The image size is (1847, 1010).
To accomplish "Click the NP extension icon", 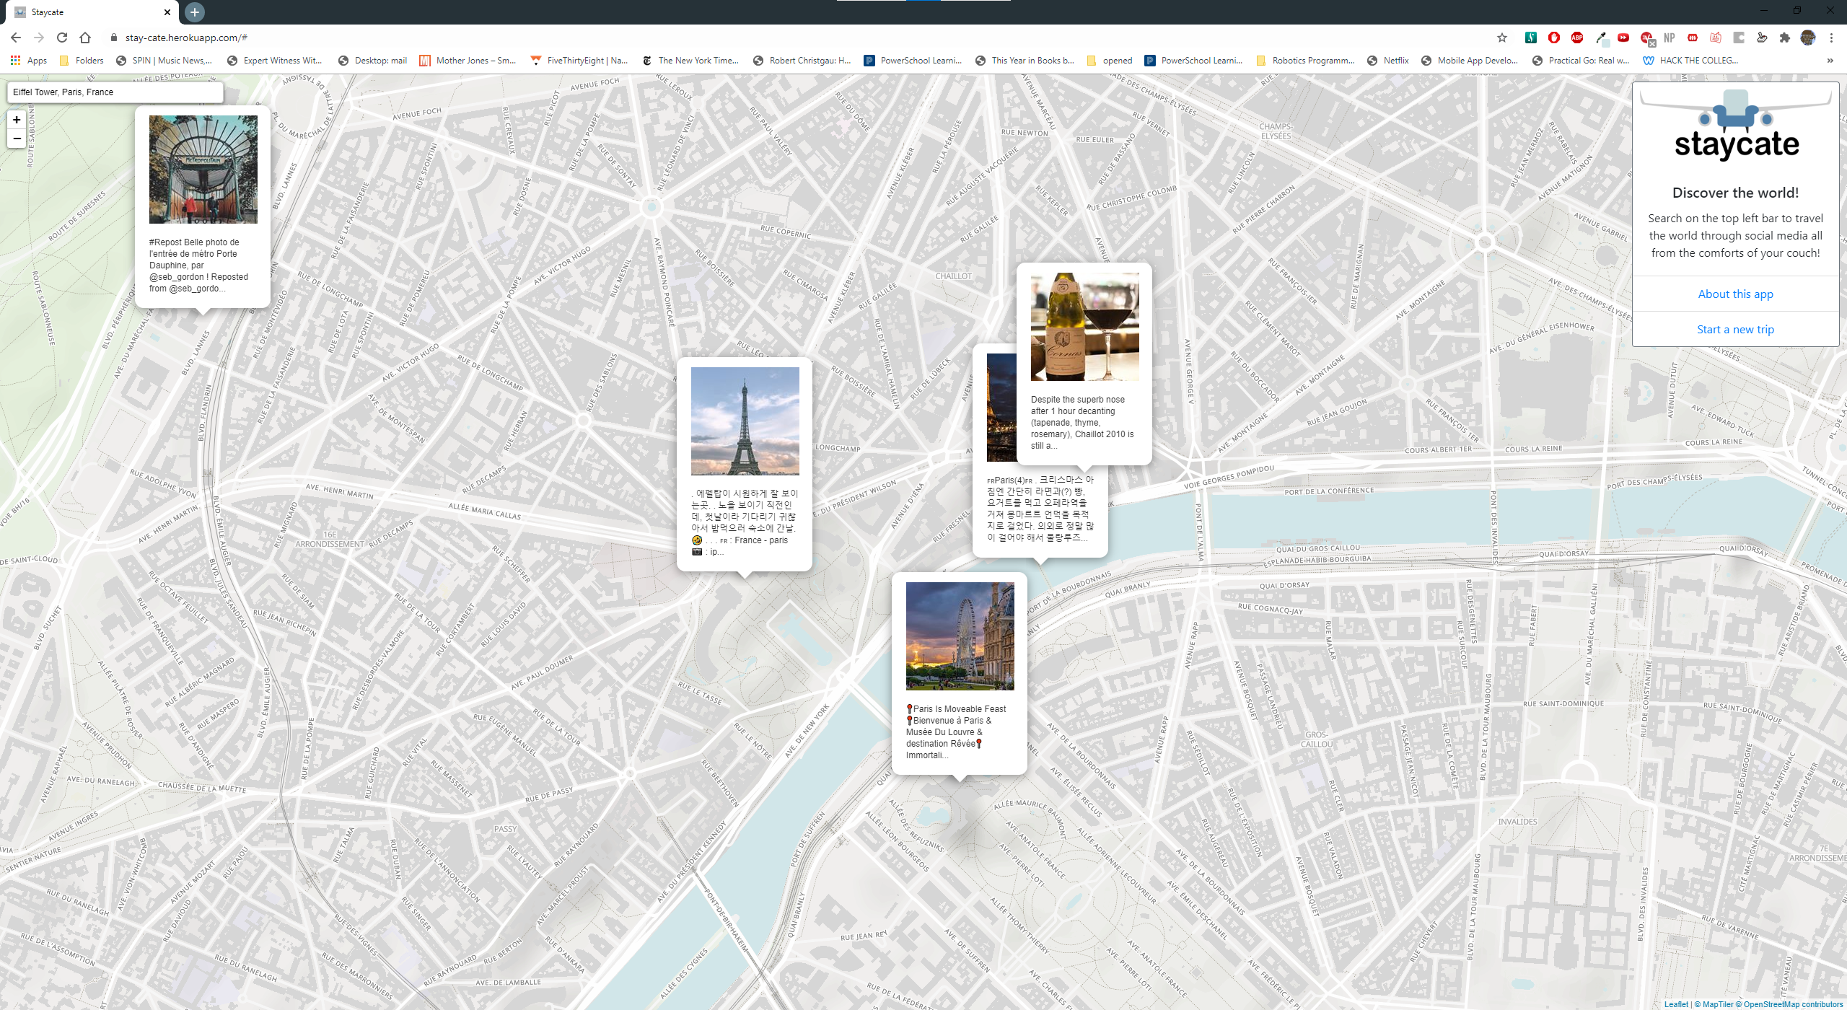I will coord(1670,38).
